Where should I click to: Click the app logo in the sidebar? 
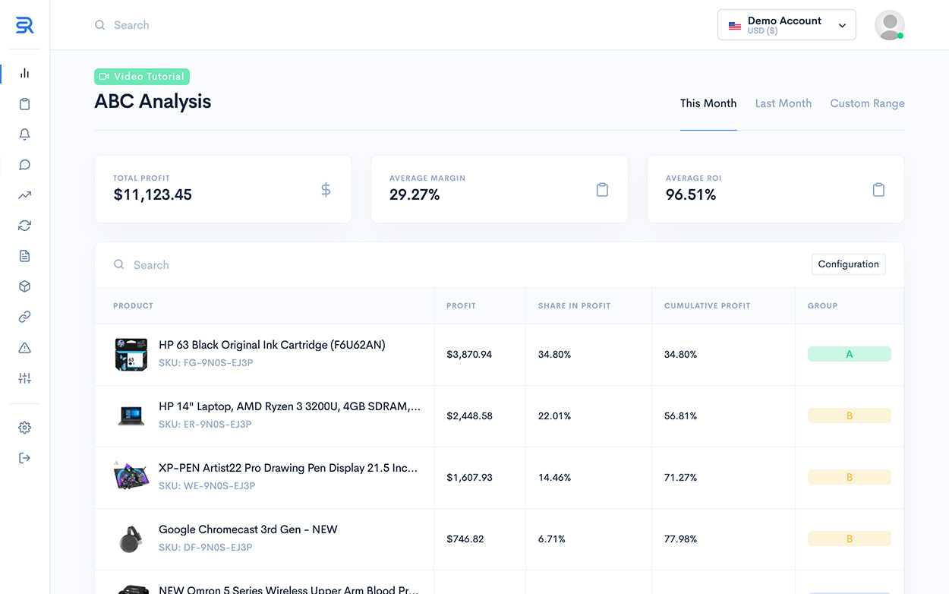click(24, 25)
